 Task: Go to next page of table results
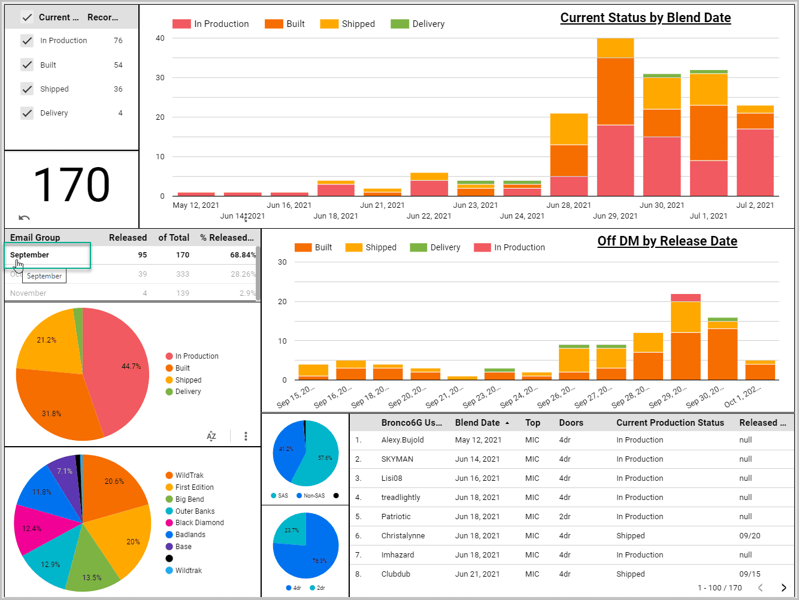783,587
